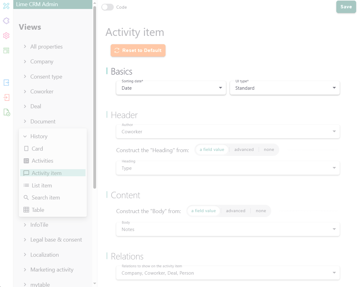Screen dimensions: 358x287
Task: Select 'none' for Body construction
Action: pyautogui.click(x=261, y=211)
